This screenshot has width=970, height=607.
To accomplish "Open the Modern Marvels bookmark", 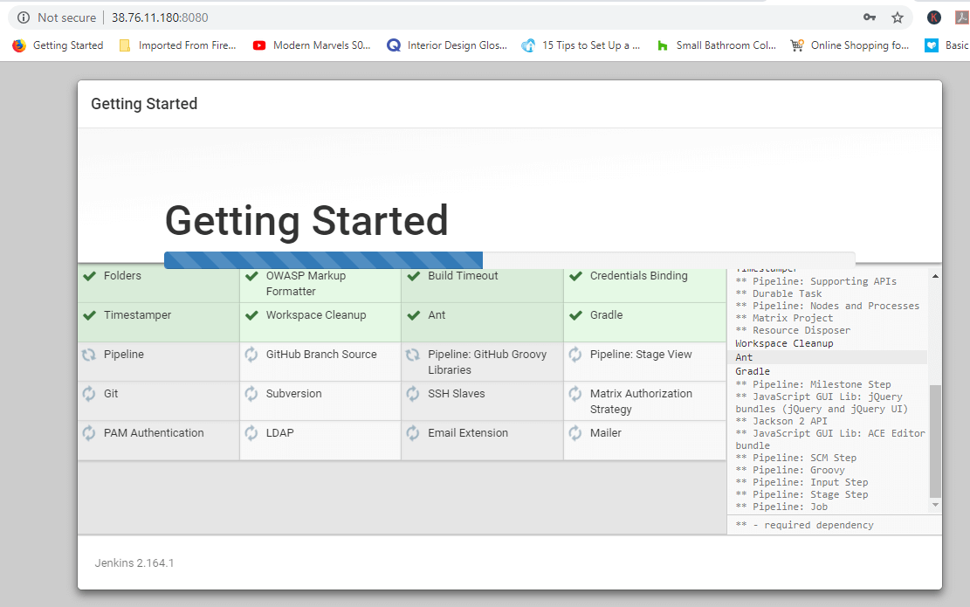I will click(312, 45).
